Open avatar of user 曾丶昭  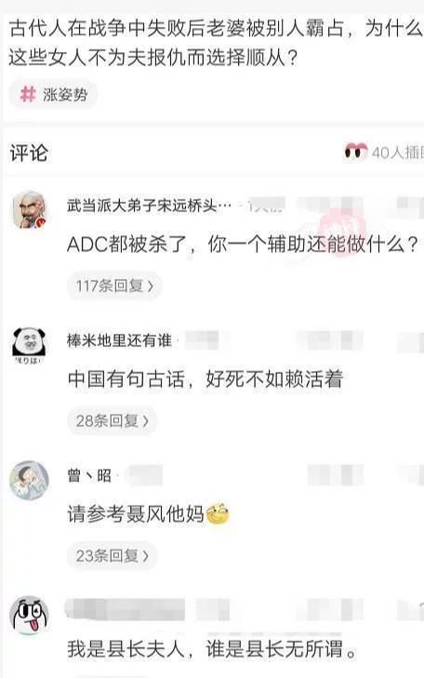(x=30, y=481)
